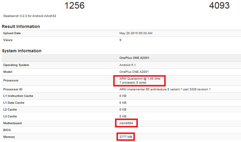This screenshot has width=241, height=142.
Task: Click the L3 Cache label
Action: 10,116
